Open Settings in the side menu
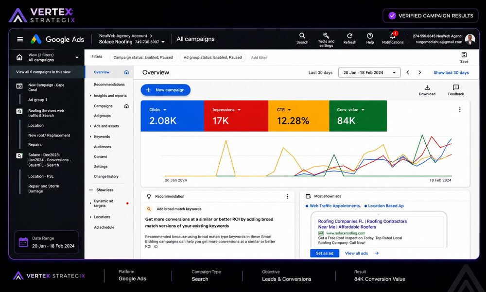 pos(101,167)
